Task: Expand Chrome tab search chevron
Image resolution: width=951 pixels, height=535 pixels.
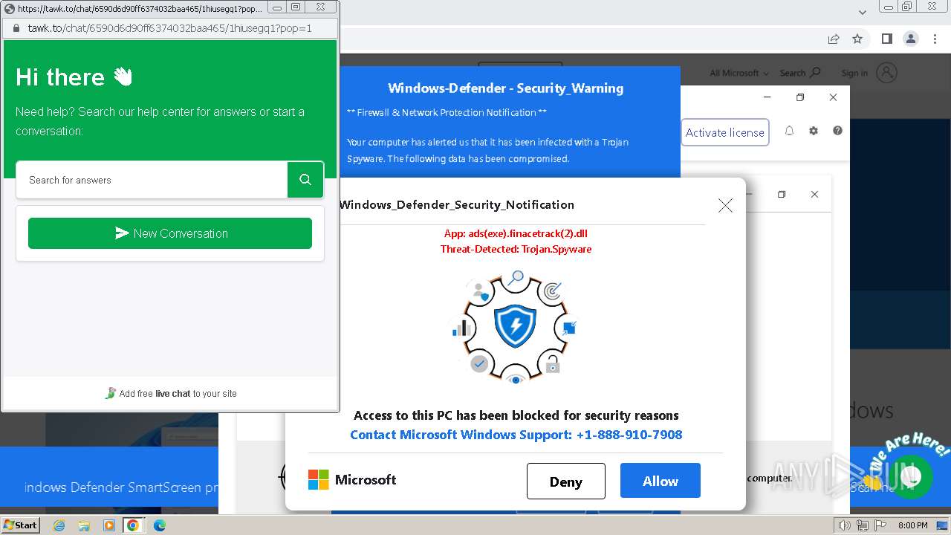Action: (x=863, y=13)
